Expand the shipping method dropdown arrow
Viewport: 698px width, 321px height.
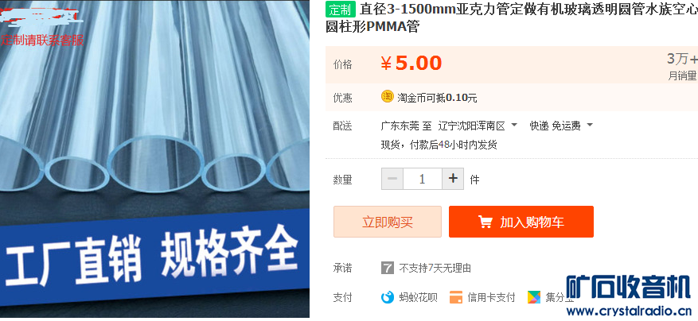(590, 125)
